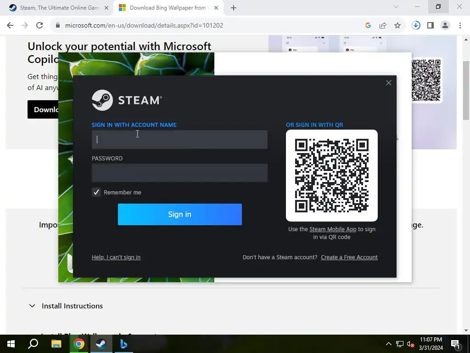Focus the account name input field

coord(179,140)
